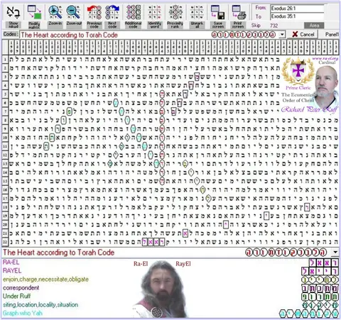This screenshot has width=341, height=320.
Task: Select the enjoin,charge,necessitate,obligate legend entry
Action: tap(45, 280)
